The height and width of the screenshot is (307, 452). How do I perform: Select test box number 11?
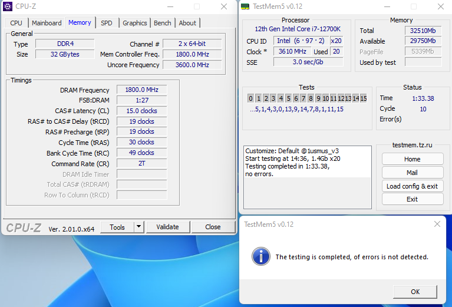click(x=333, y=98)
